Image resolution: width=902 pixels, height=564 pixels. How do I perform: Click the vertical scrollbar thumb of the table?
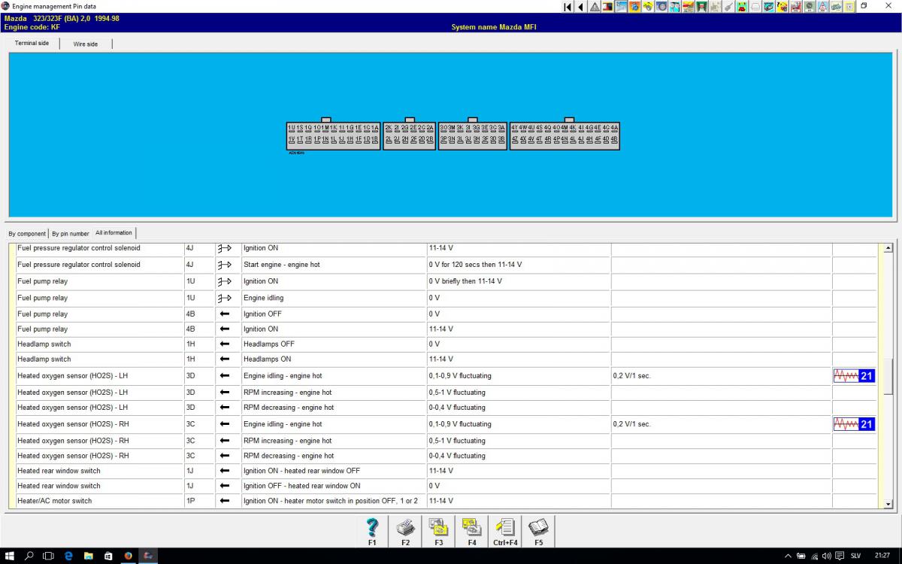point(888,375)
